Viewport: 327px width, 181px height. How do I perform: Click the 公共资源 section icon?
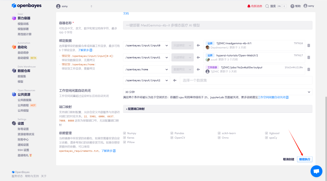[x=14, y=94]
